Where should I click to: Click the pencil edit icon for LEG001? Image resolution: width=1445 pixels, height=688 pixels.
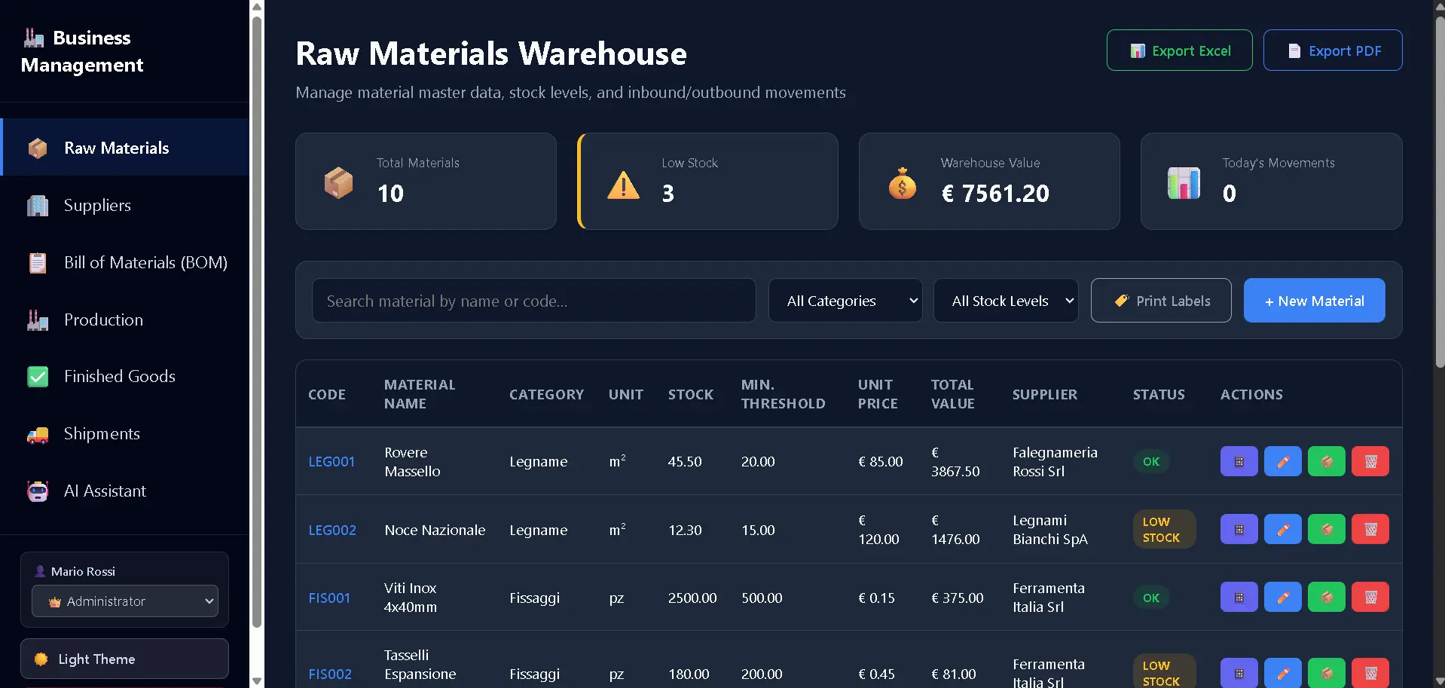pyautogui.click(x=1282, y=461)
